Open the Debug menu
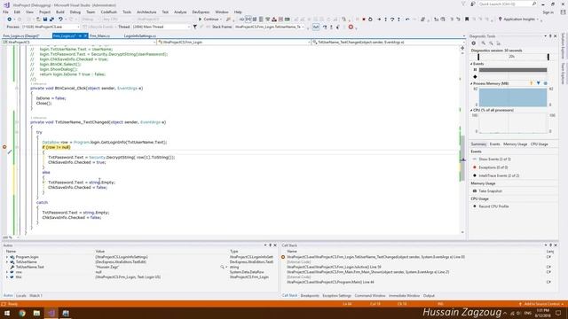Image resolution: width=568 pixels, height=319 pixels. 75,12
